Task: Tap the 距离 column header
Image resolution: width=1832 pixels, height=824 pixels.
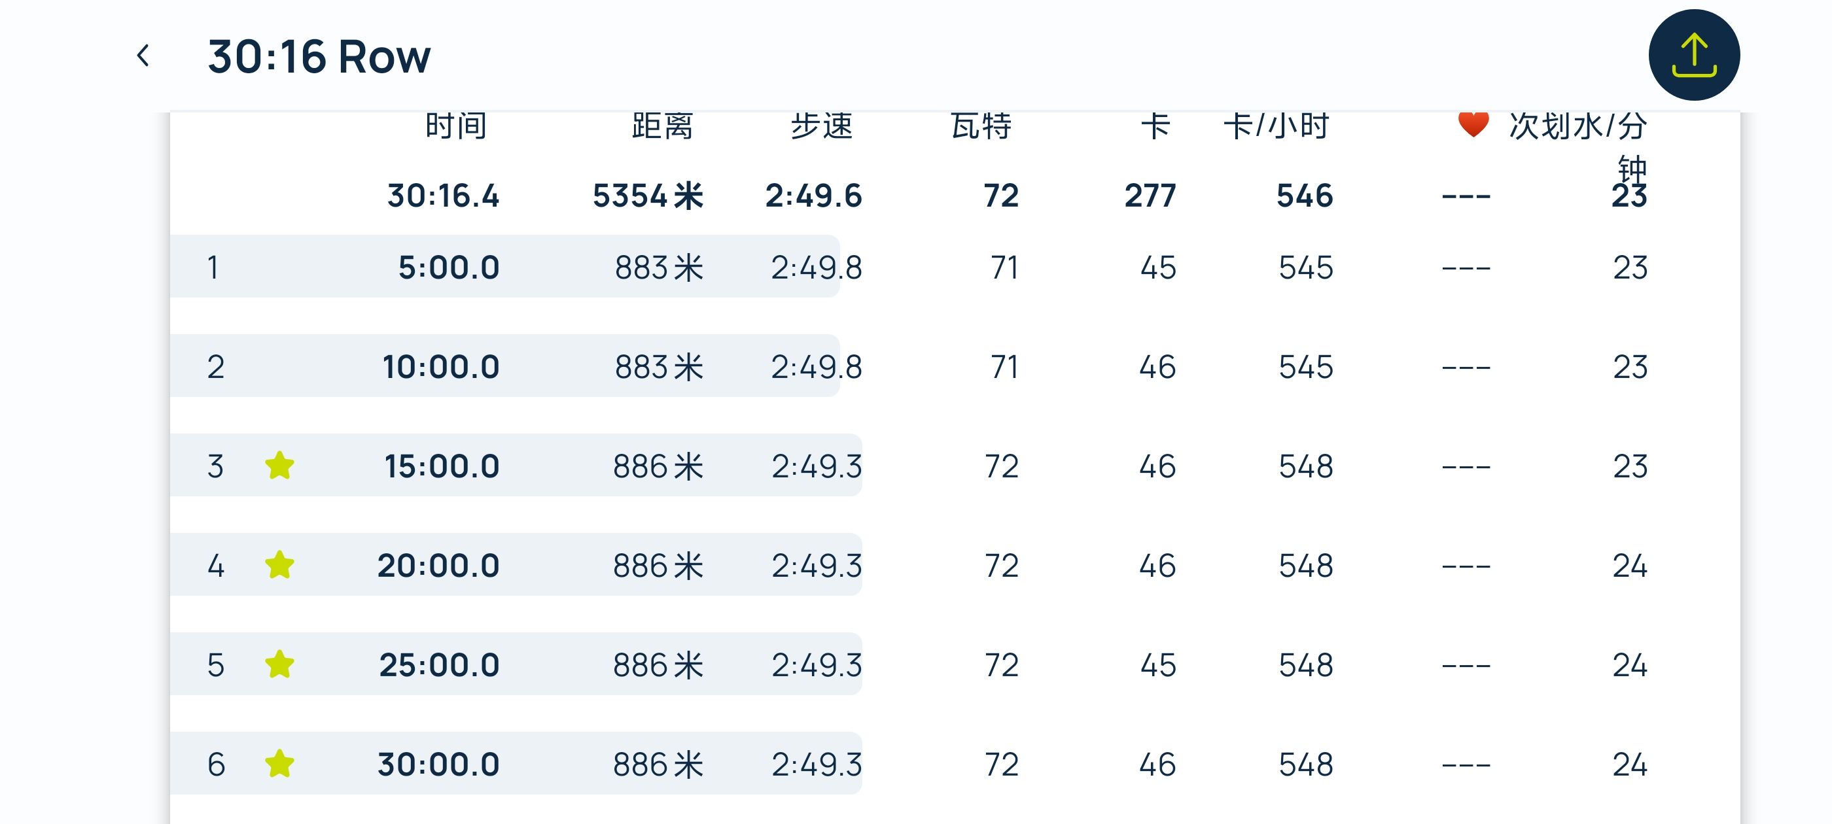Action: (x=662, y=127)
